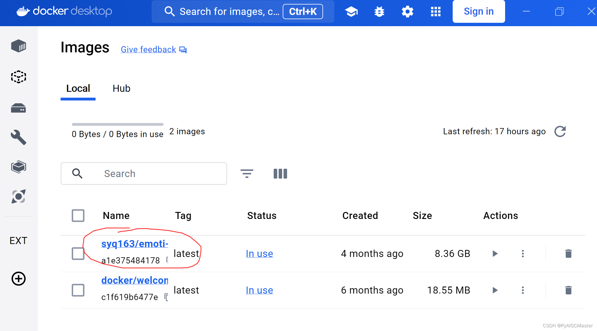Open Settings gear icon
The height and width of the screenshot is (331, 597).
[408, 12]
